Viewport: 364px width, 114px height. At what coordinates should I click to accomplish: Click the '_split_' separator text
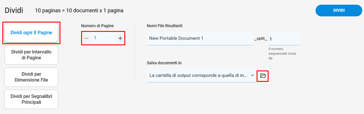point(261,39)
